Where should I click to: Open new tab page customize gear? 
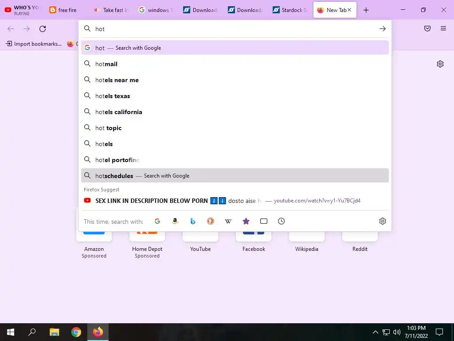pos(440,64)
